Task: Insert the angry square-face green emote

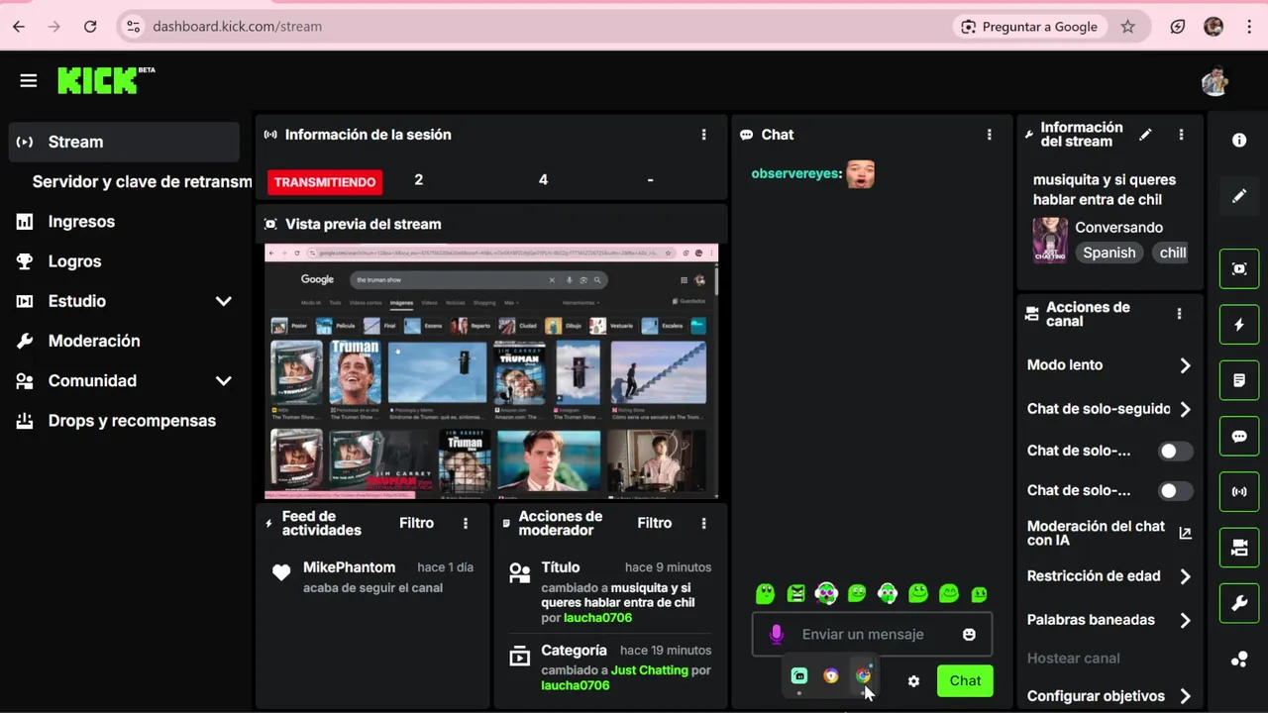Action: (x=795, y=593)
